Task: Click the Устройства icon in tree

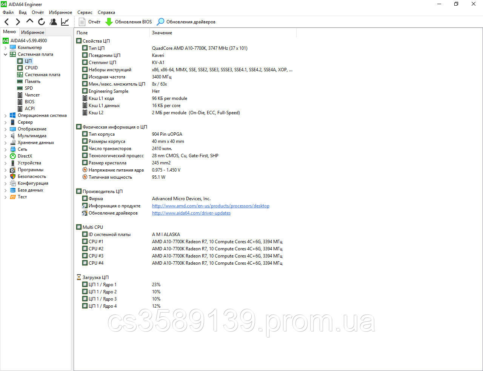Action: click(x=13, y=163)
